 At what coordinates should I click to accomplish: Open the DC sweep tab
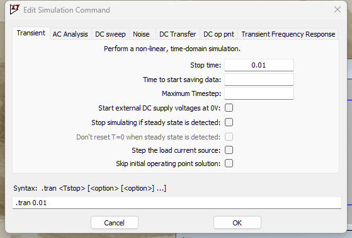[110, 34]
